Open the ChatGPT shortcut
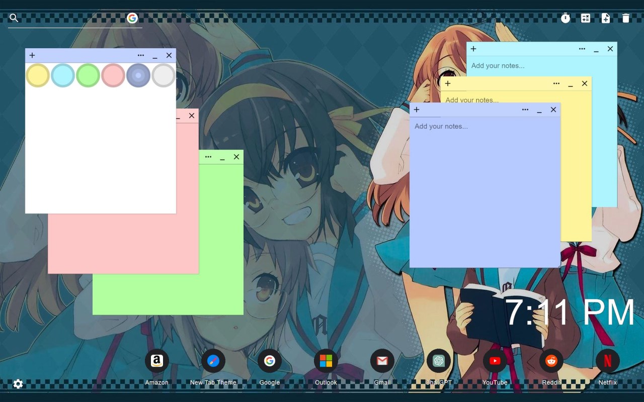Viewport: 644px width, 402px height. [438, 361]
